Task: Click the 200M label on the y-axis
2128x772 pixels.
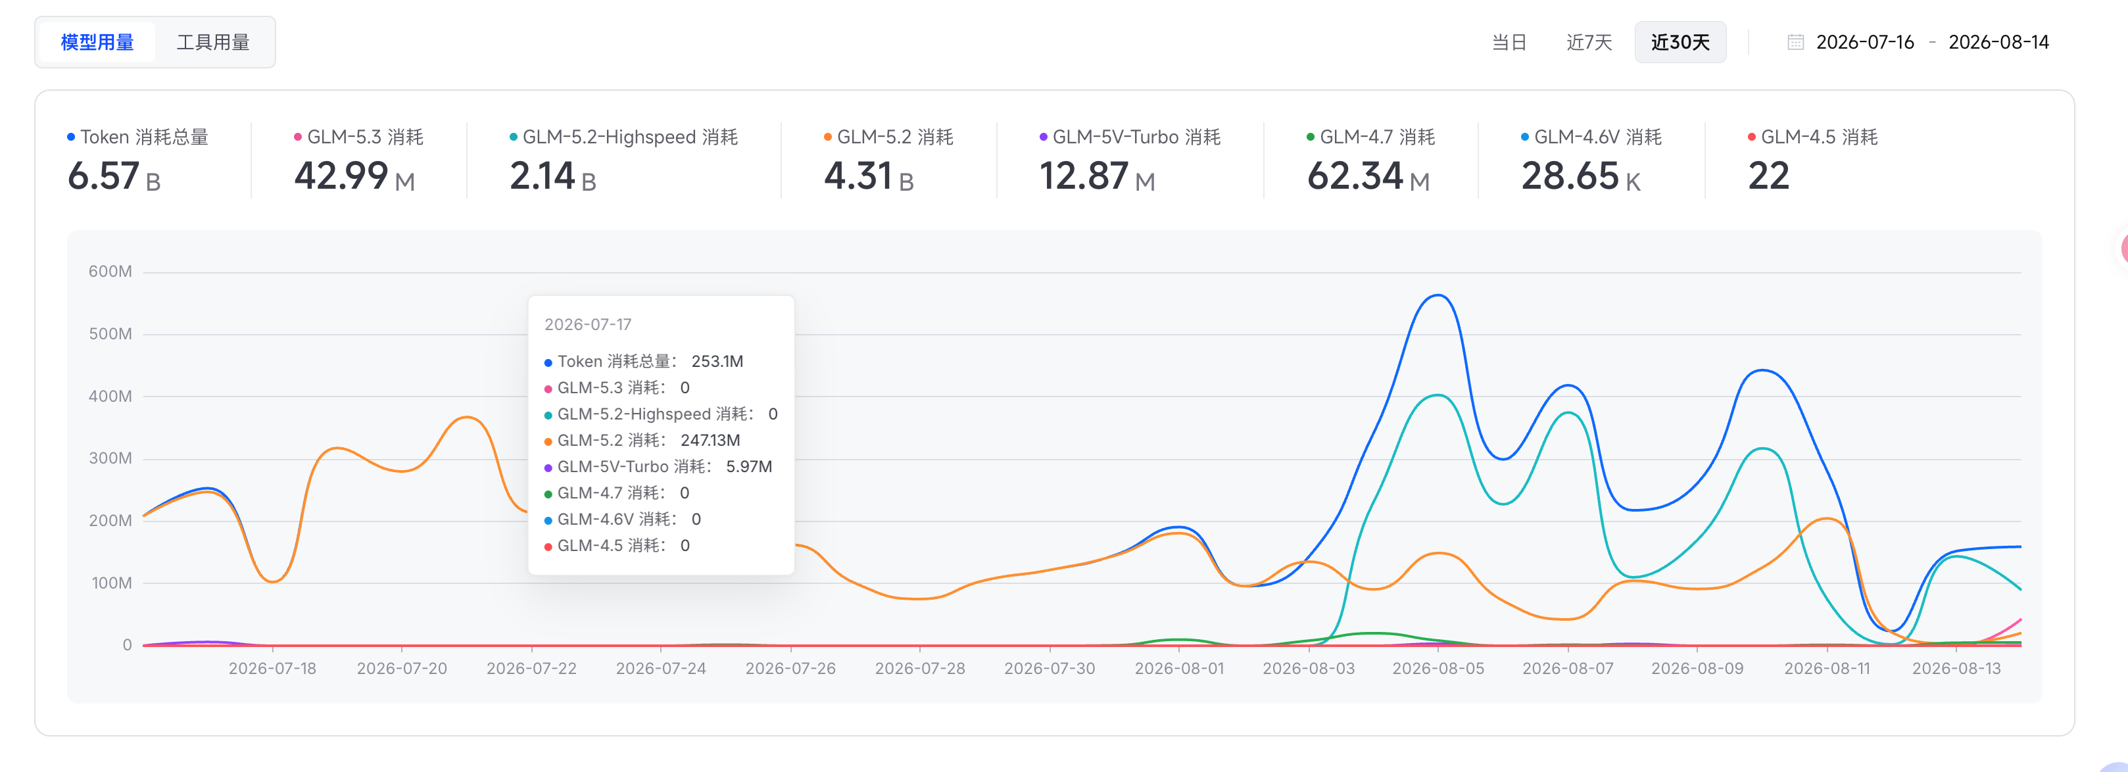Action: (110, 521)
